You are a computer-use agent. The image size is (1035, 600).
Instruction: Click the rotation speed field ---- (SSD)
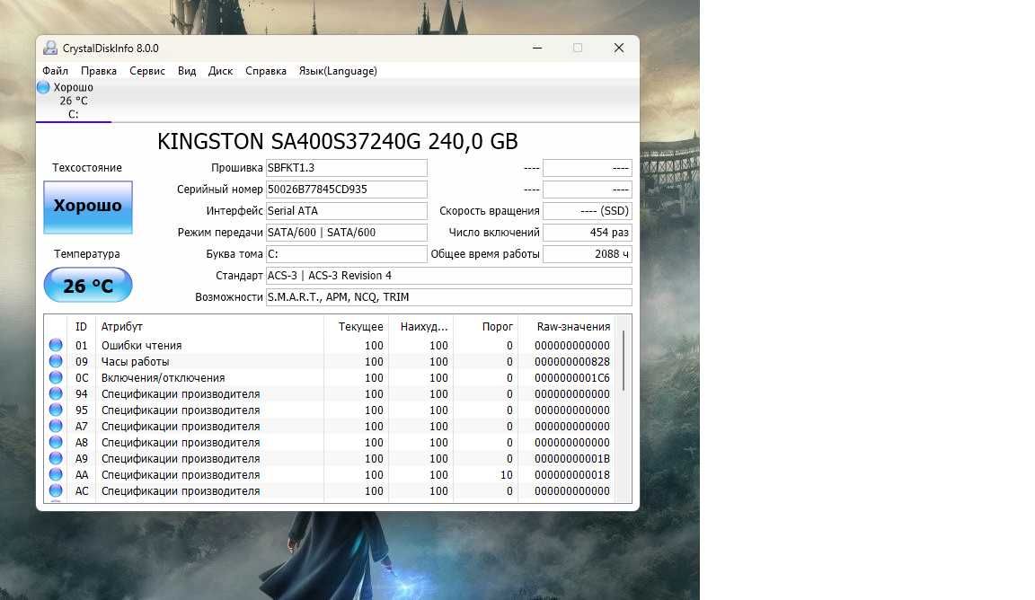pyautogui.click(x=588, y=211)
